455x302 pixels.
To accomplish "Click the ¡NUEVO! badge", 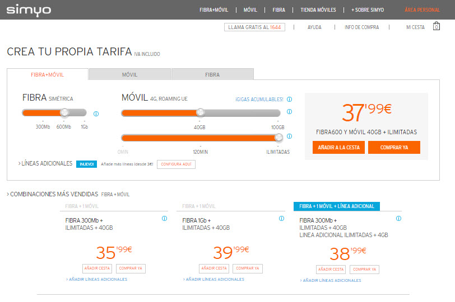I will (86, 164).
